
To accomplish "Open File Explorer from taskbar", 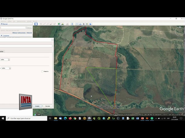I will click(x=55, y=118).
